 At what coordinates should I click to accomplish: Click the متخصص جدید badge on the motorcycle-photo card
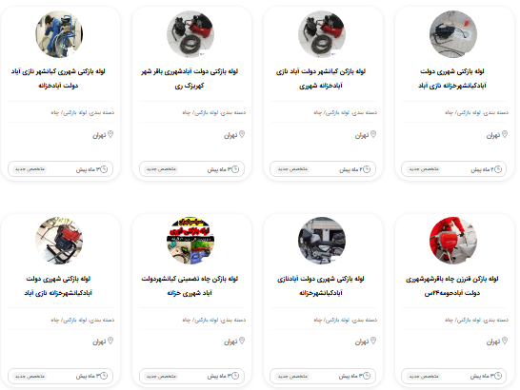tap(292, 376)
